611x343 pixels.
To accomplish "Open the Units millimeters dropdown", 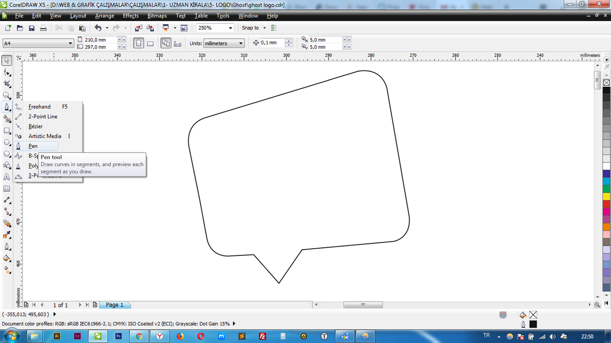I will 224,43.
